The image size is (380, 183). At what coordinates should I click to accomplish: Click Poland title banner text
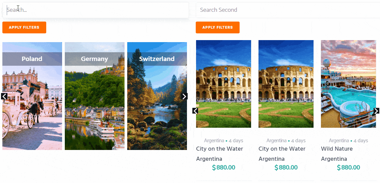click(32, 59)
